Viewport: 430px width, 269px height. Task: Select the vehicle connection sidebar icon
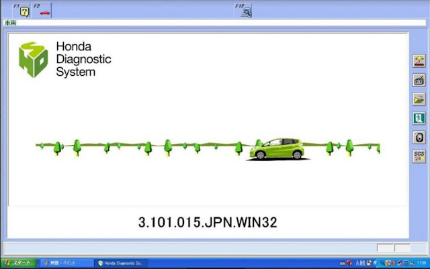tap(419, 61)
